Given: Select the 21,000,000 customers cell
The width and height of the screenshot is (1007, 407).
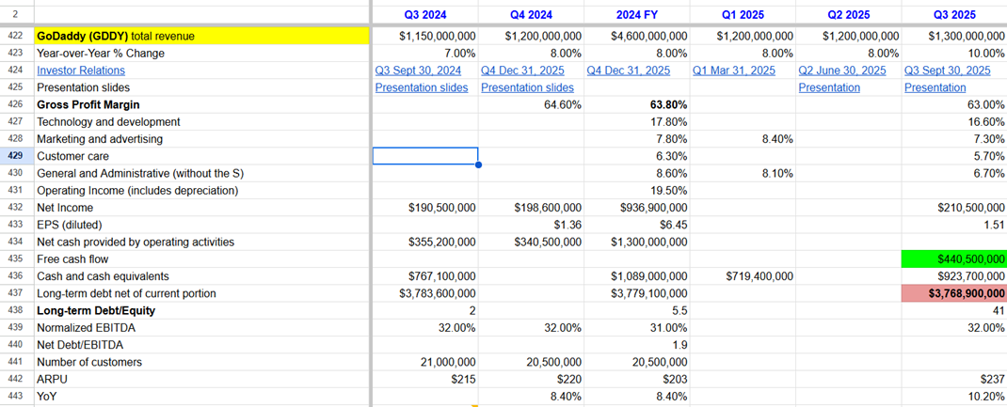Looking at the screenshot, I should (x=425, y=362).
